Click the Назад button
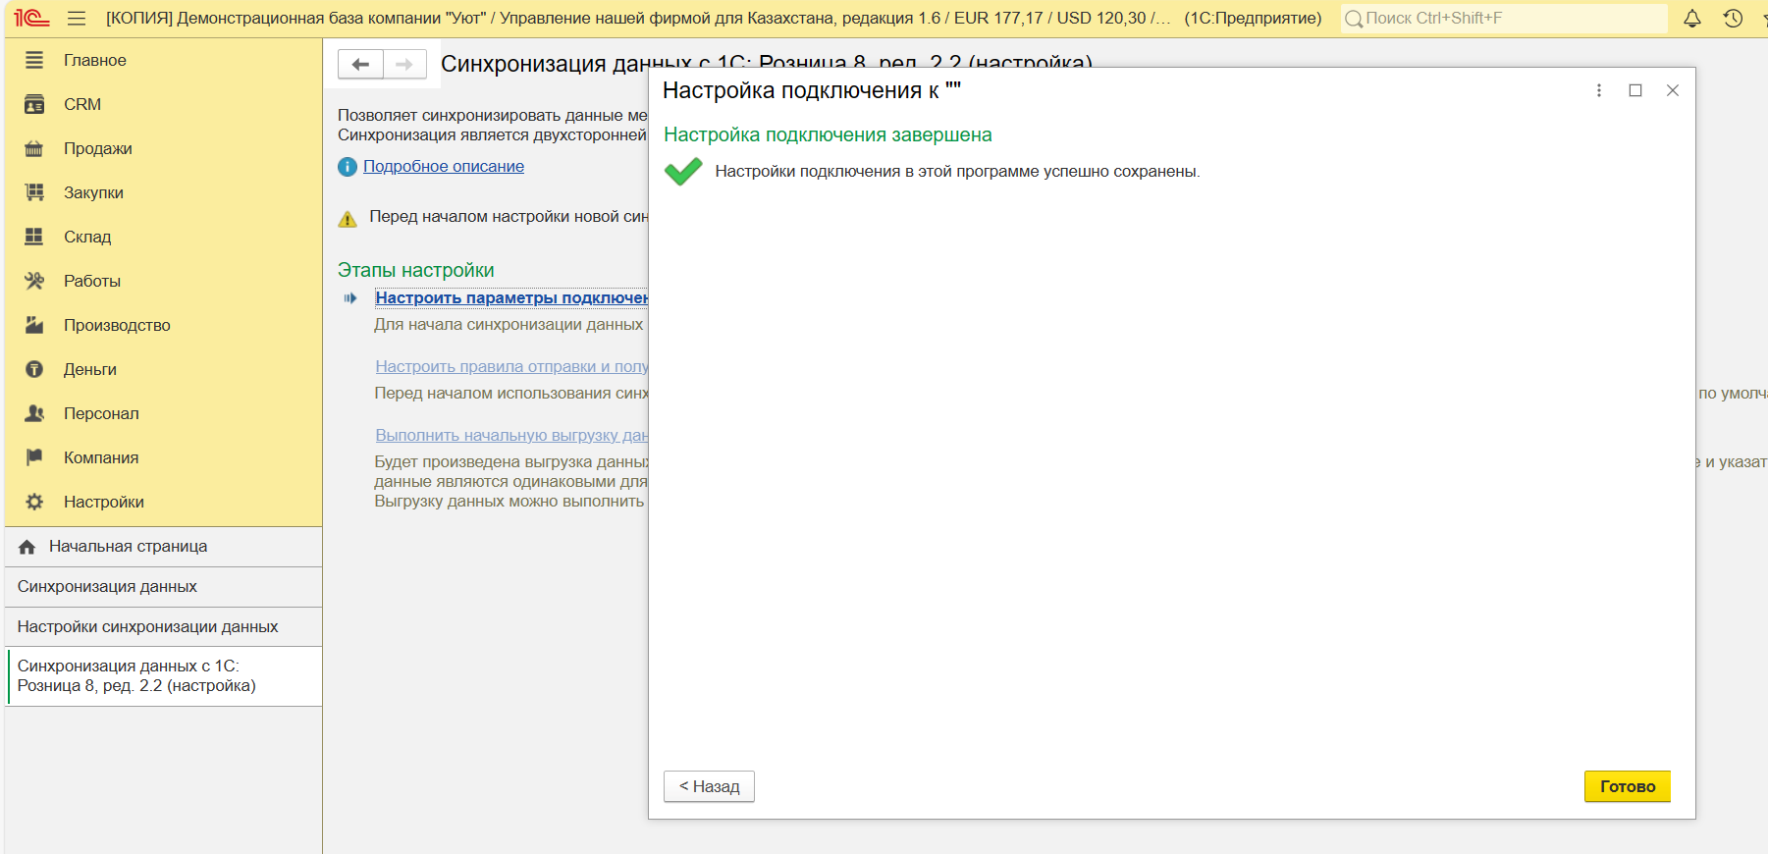The width and height of the screenshot is (1768, 854). [709, 786]
